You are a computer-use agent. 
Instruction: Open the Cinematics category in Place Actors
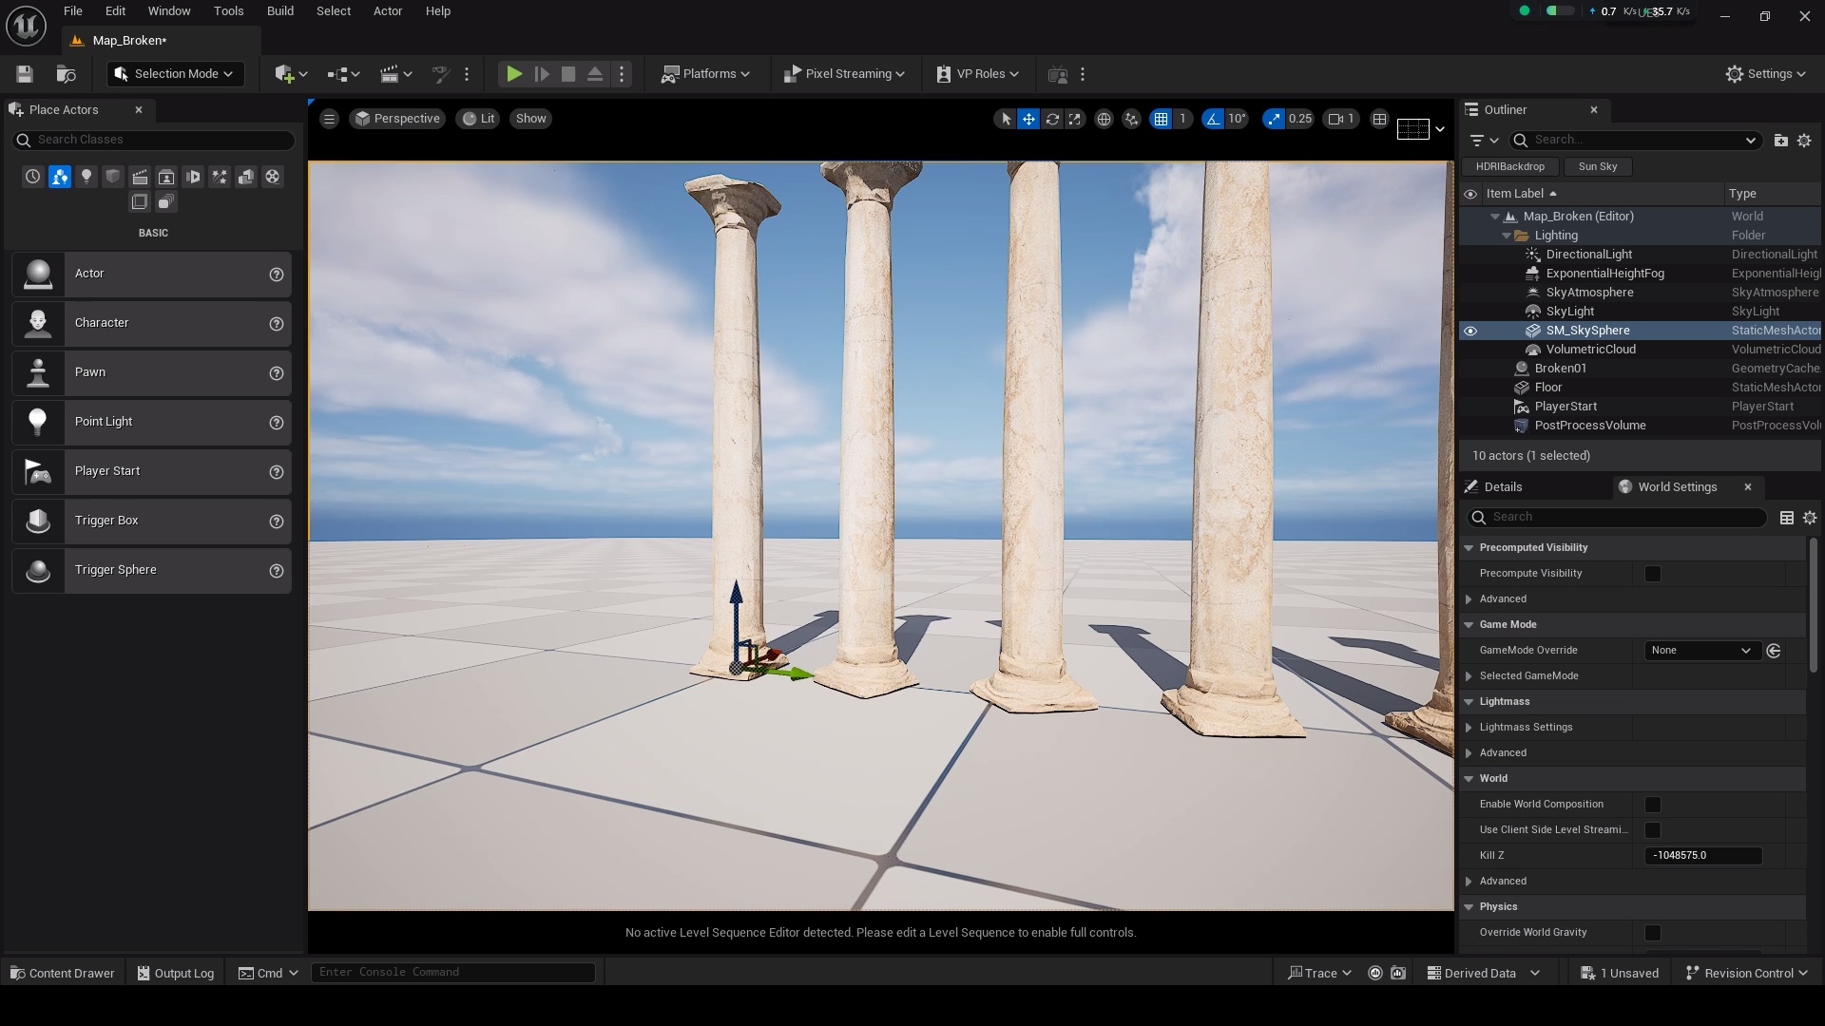[140, 177]
